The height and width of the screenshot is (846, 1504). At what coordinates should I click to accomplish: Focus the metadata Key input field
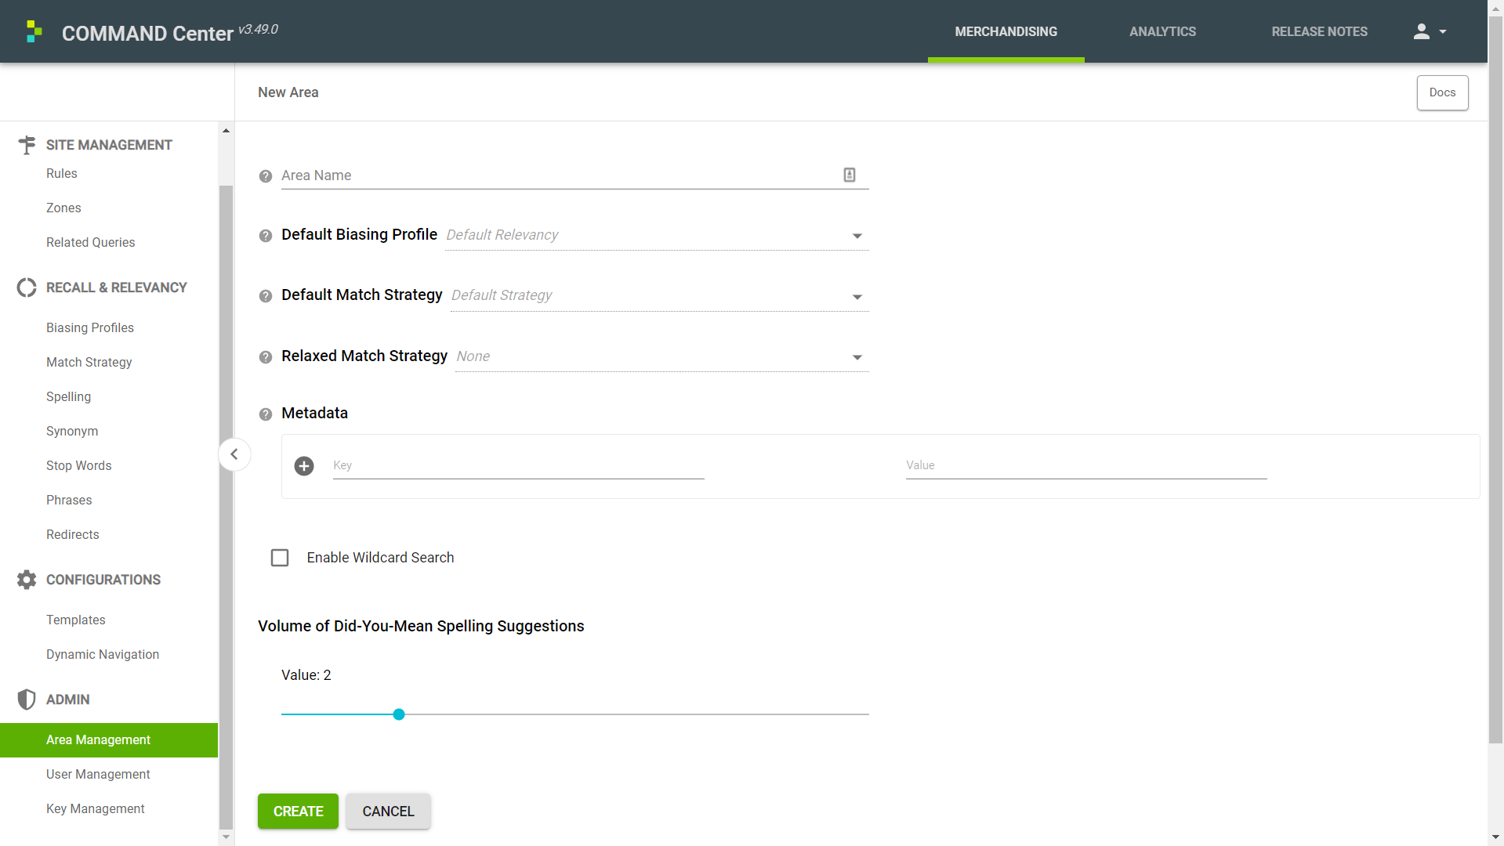tap(518, 466)
